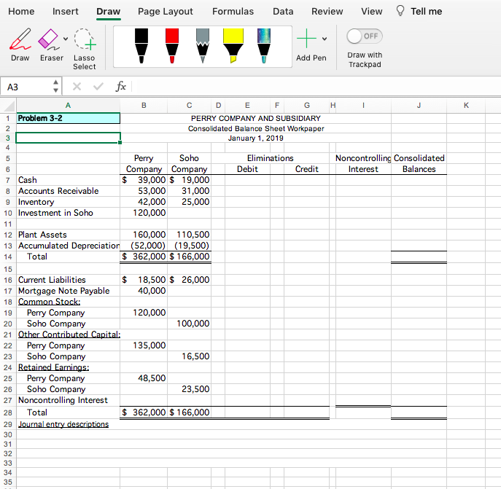
Task: Open the Draw tab
Action: 109,12
